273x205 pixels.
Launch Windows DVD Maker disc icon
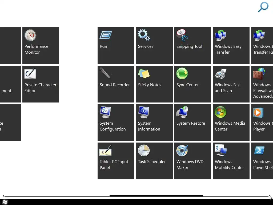click(x=182, y=151)
